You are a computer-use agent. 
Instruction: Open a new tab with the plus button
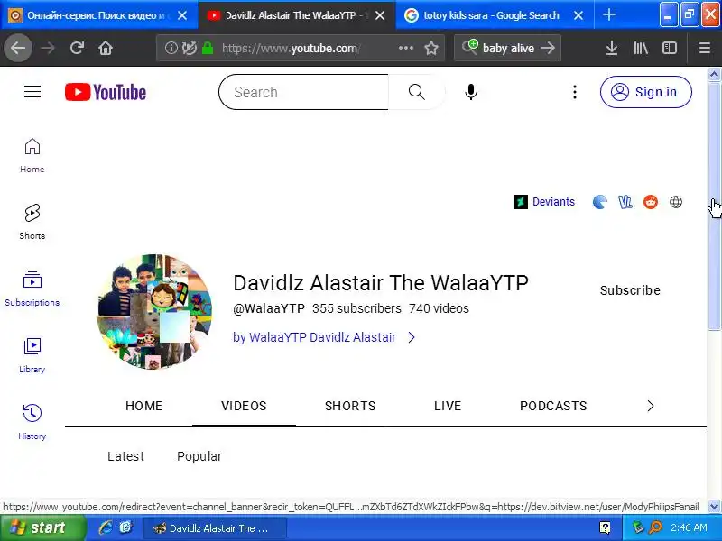click(608, 15)
